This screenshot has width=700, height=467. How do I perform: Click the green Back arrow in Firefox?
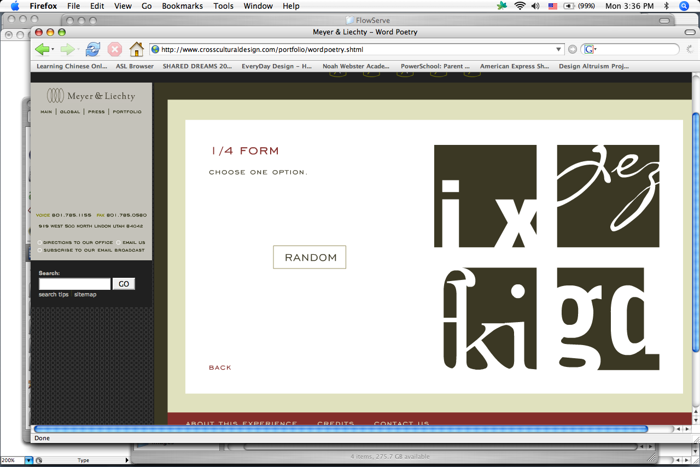click(x=42, y=49)
